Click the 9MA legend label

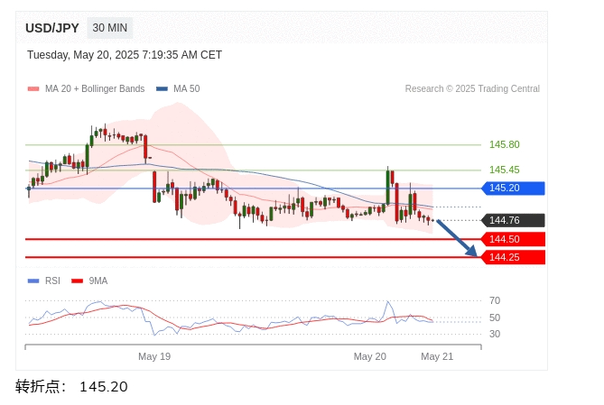pyautogui.click(x=98, y=281)
